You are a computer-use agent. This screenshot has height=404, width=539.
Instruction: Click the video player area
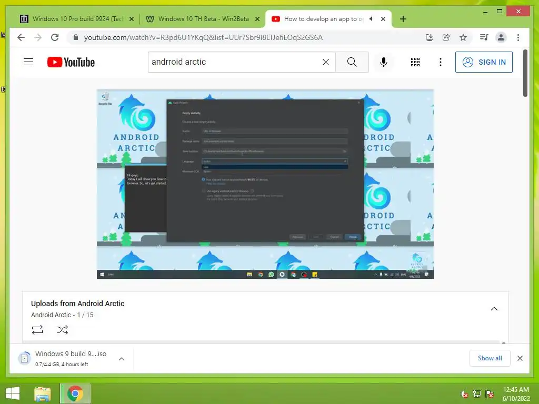[x=265, y=184]
